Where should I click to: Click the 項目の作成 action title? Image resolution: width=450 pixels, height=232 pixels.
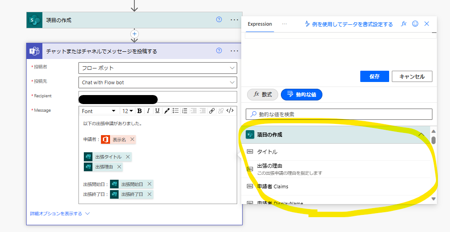(x=59, y=20)
